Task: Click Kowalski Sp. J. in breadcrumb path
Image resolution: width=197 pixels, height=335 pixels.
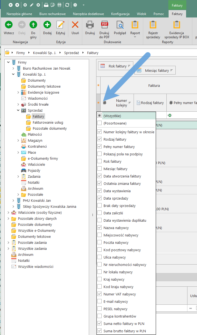Action: coord(45,53)
